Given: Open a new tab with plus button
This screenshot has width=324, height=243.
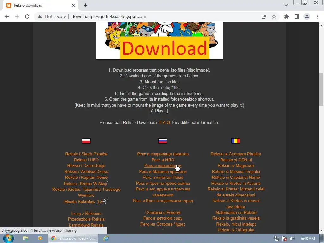Looking at the screenshot, I should click(x=85, y=6).
